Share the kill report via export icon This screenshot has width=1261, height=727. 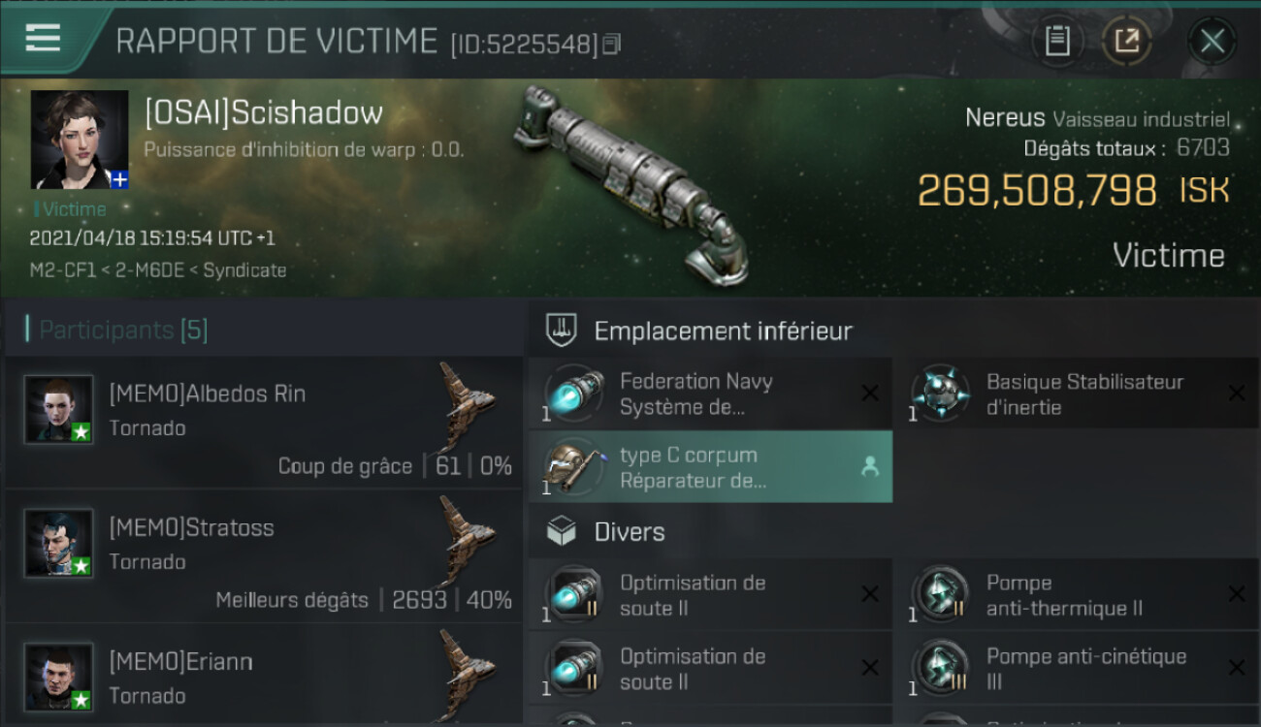[1126, 41]
